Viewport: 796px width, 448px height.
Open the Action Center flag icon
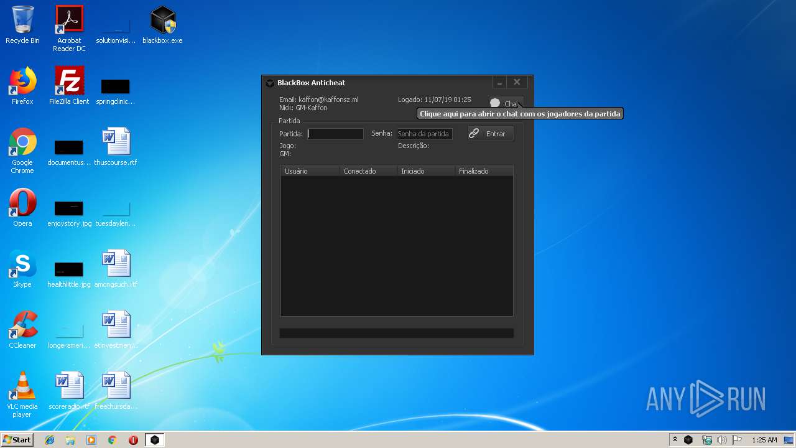(737, 440)
